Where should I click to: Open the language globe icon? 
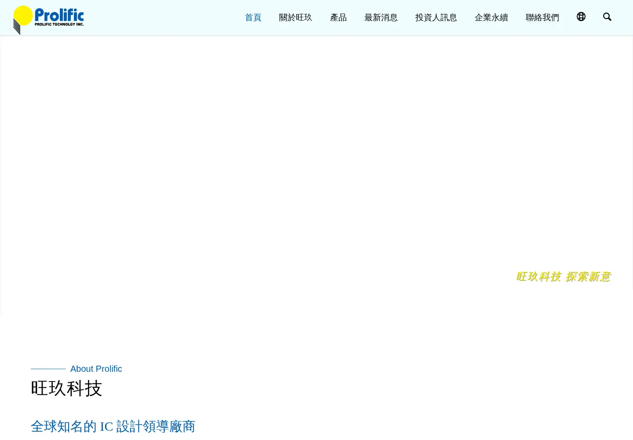point(581,17)
